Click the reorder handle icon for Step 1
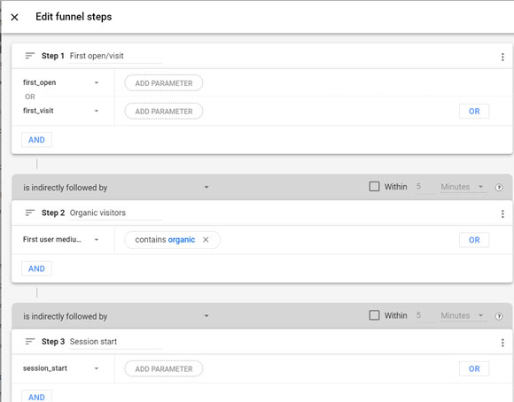Screen dimensions: 514x402 point(30,56)
